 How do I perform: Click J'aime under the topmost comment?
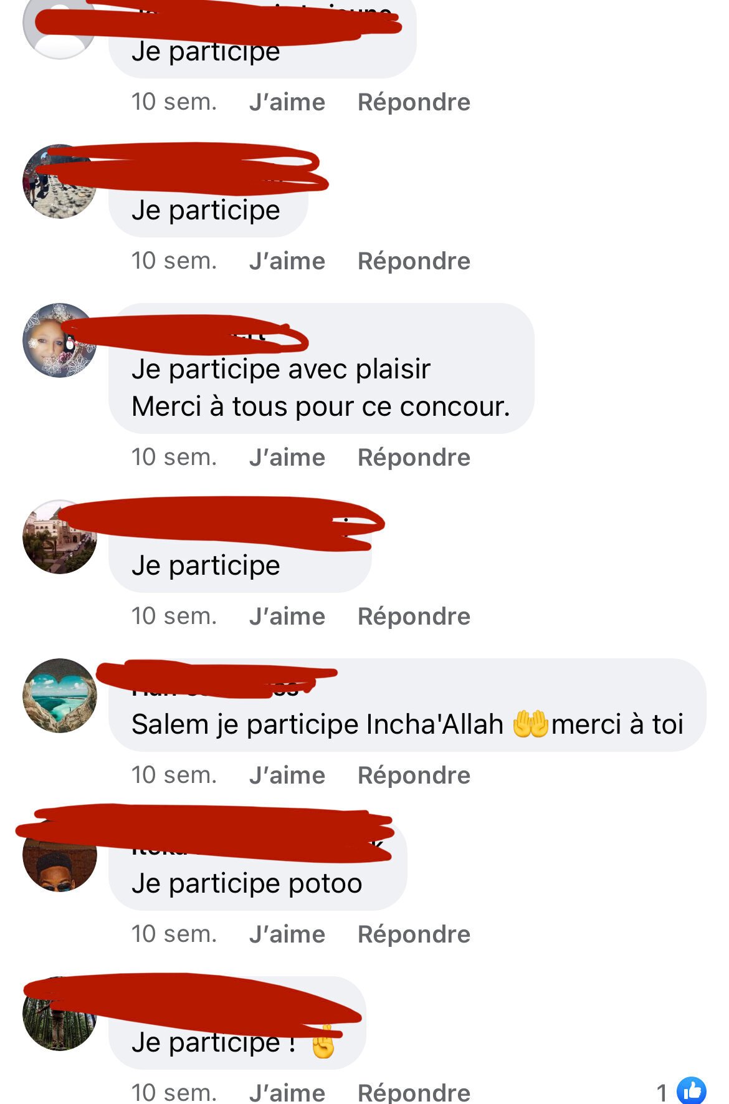[287, 102]
